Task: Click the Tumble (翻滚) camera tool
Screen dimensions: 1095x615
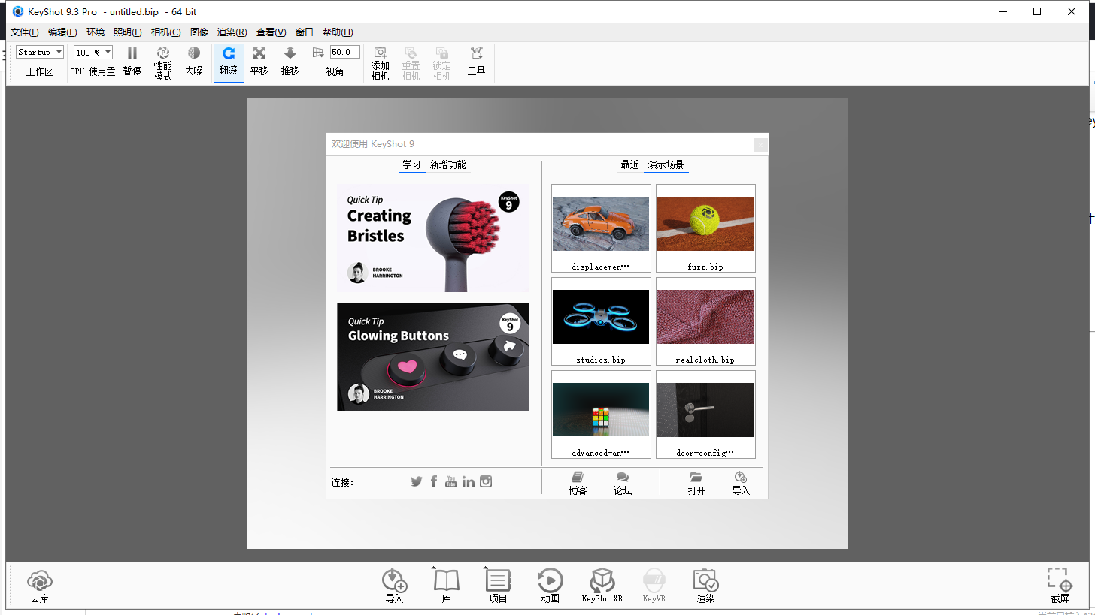Action: pos(229,62)
